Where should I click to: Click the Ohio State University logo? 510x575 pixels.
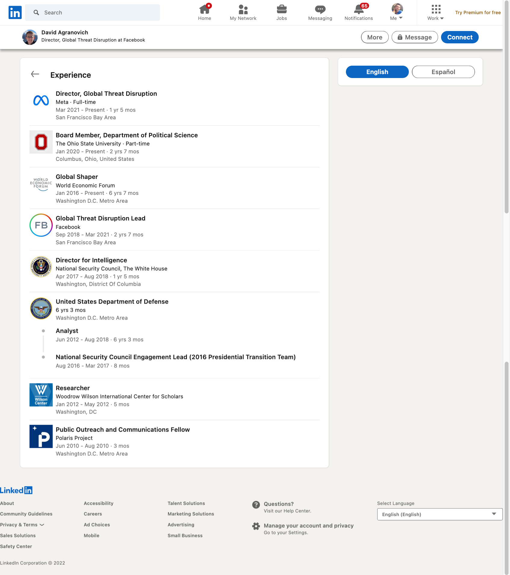click(x=41, y=142)
